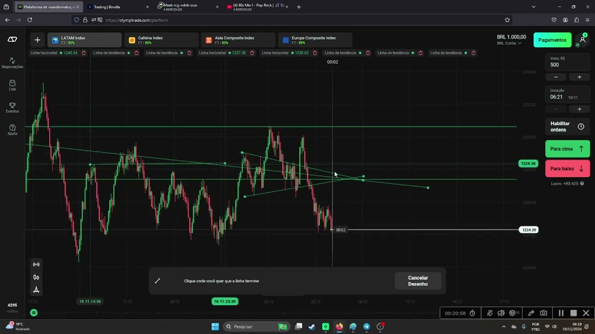Switch to the Cafeína Index tab
The width and height of the screenshot is (595, 334).
161,40
